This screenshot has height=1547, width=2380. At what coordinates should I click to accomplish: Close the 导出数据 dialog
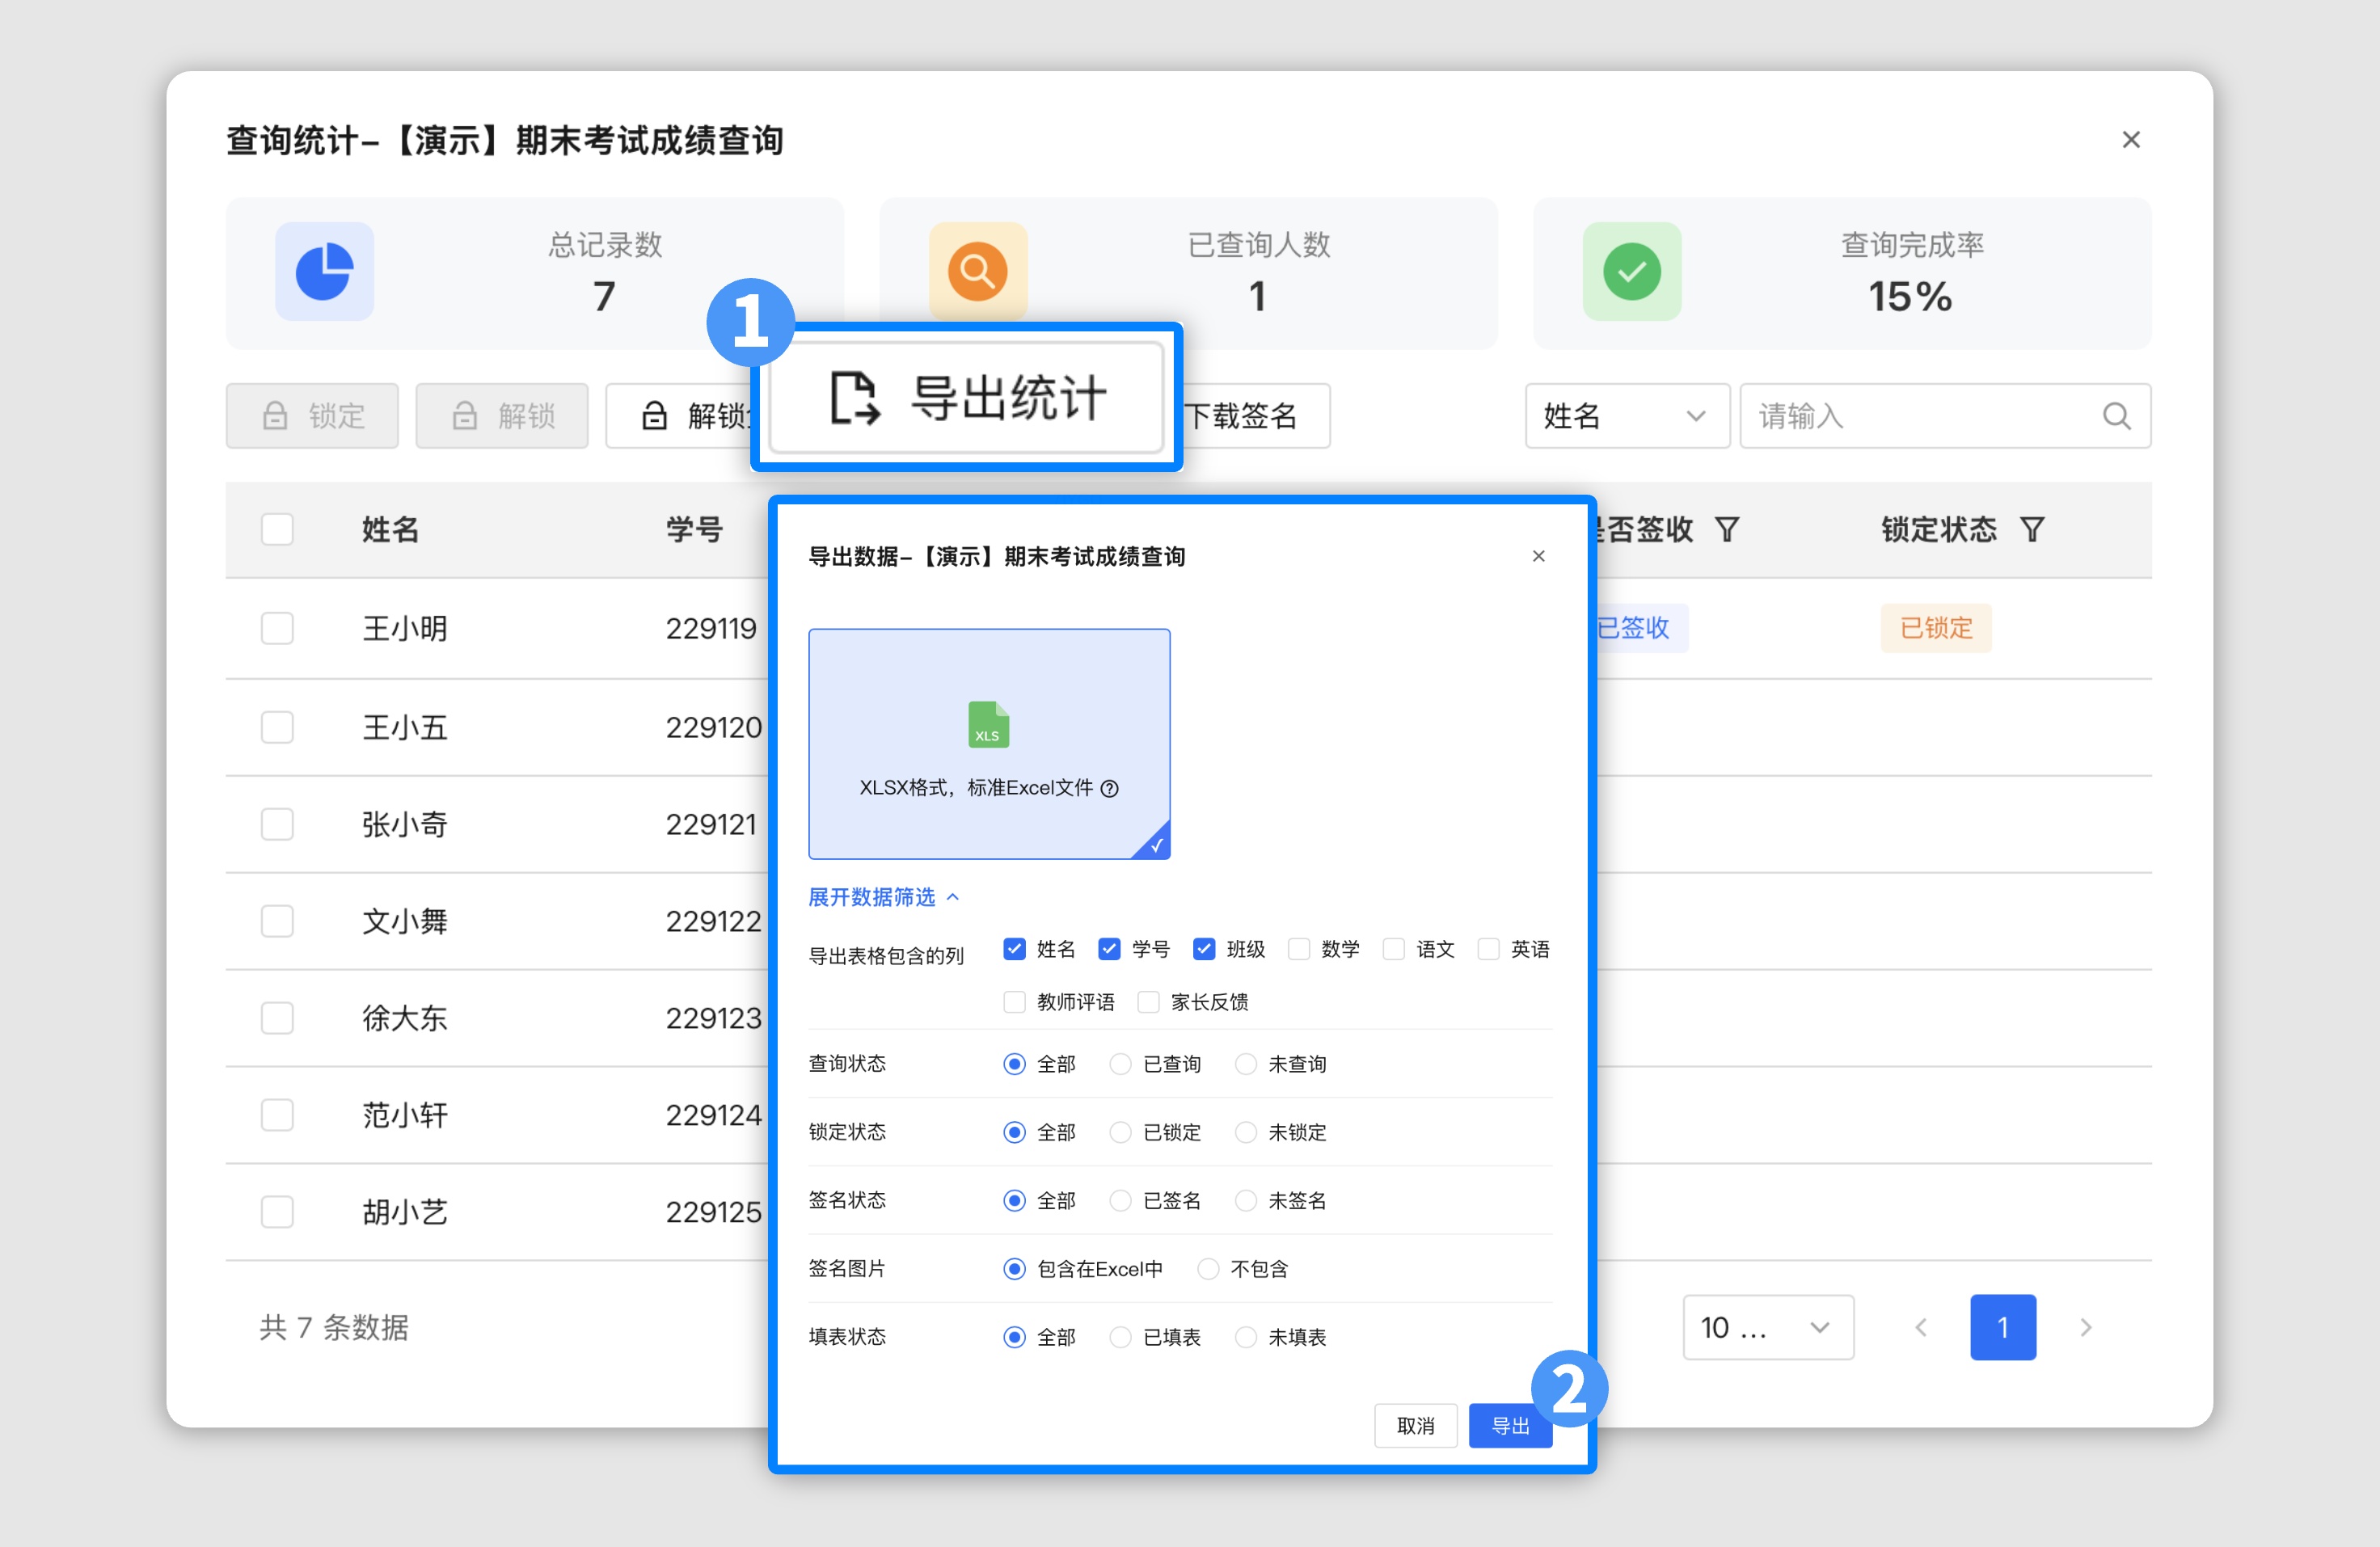click(1538, 556)
